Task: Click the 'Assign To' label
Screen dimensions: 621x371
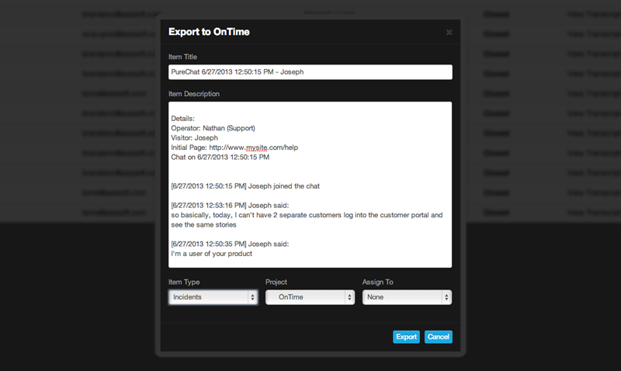Action: coord(377,282)
